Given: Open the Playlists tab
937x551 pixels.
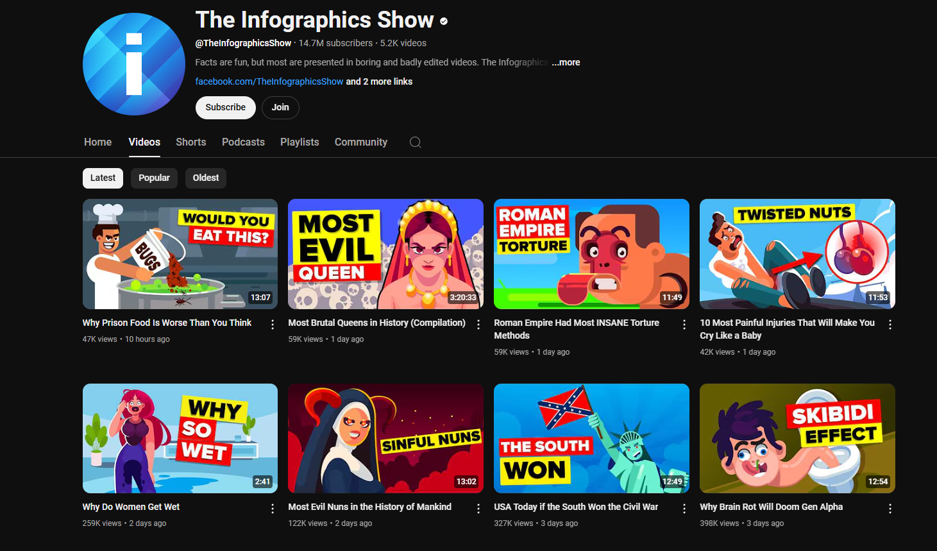Looking at the screenshot, I should tap(300, 142).
